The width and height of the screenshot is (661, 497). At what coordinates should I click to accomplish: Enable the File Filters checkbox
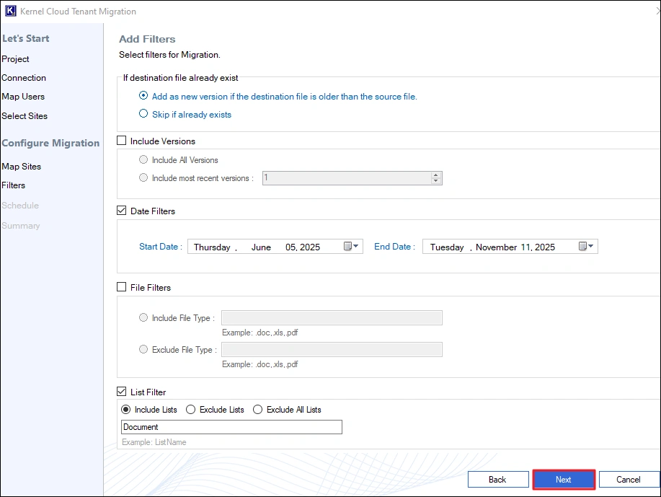click(x=121, y=287)
